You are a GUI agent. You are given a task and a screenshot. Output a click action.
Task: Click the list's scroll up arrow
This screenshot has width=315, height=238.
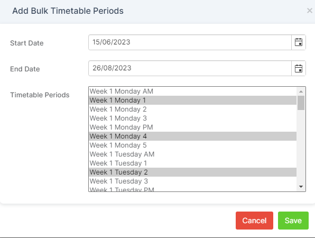click(301, 91)
